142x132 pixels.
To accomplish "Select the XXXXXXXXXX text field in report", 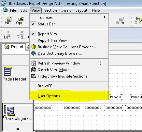I will click(43, 108).
